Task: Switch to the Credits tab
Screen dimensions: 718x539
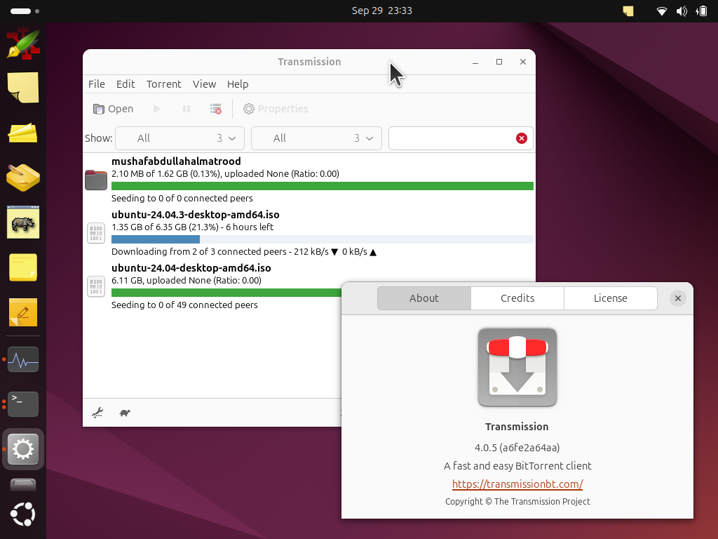Action: 517,298
